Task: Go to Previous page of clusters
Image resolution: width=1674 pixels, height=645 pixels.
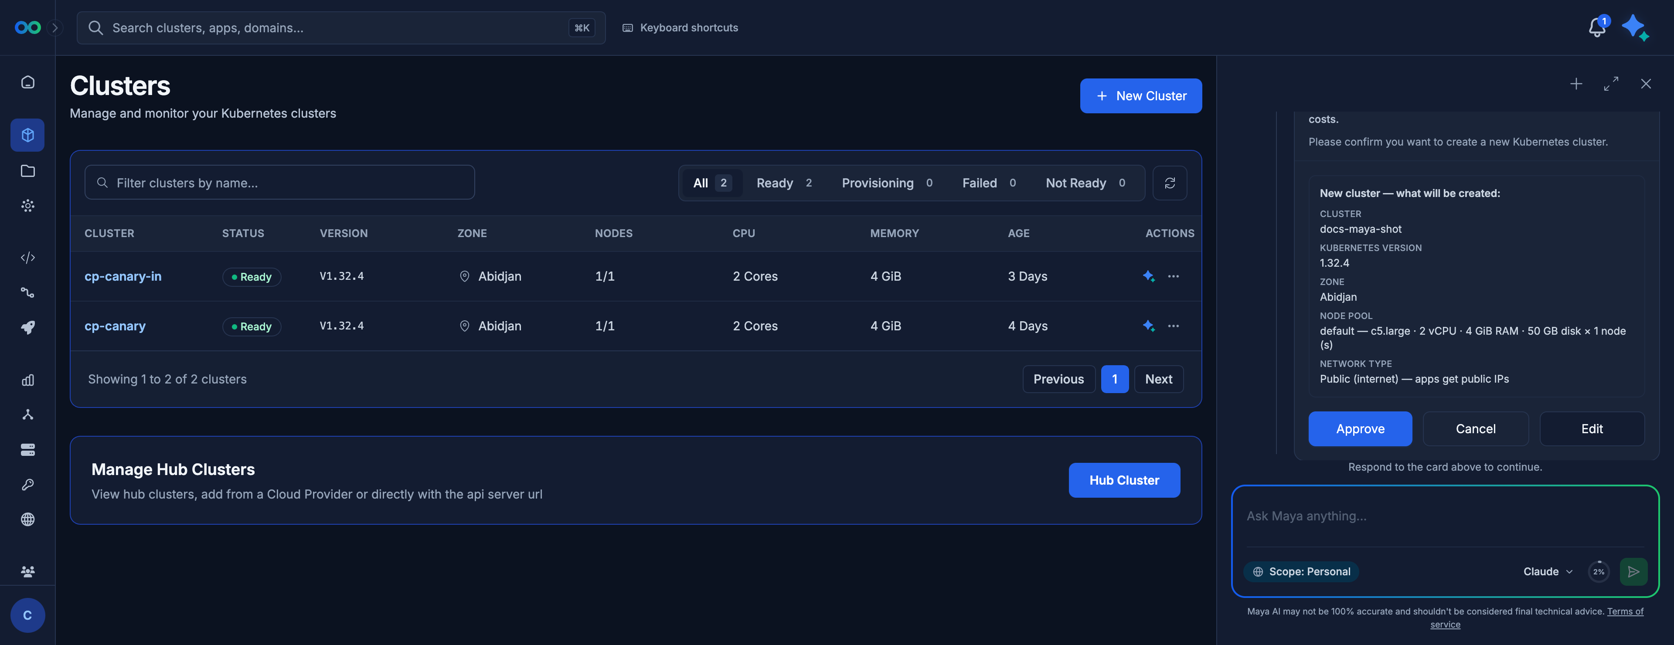Action: [1058, 379]
